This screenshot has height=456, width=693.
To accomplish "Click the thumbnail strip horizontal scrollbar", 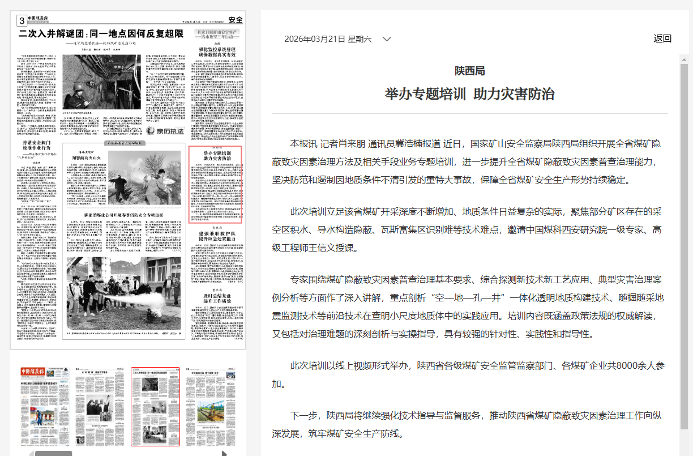I will (x=54, y=453).
